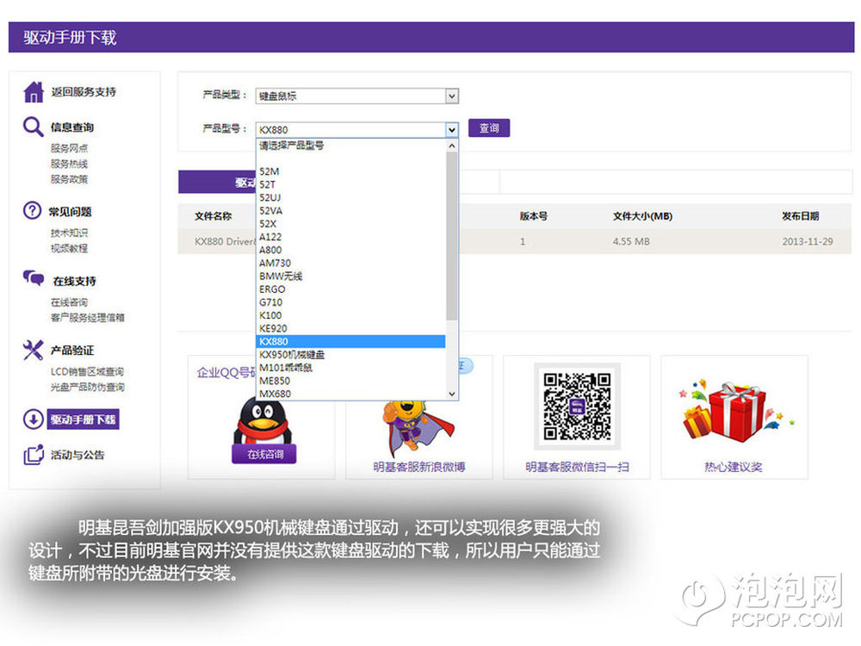Click the download arrow icon beside 驱动手册下载
This screenshot has width=861, height=646.
click(33, 419)
